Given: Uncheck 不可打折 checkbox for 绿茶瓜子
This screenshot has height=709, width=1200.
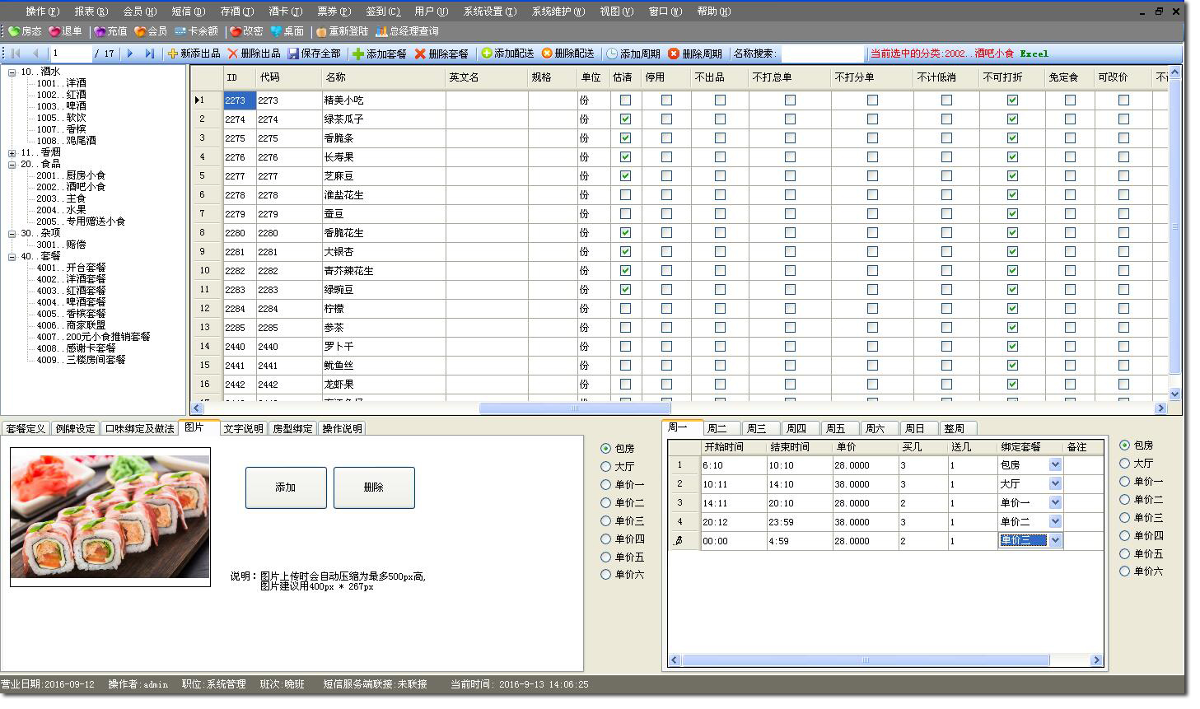Looking at the screenshot, I should pyautogui.click(x=1012, y=119).
